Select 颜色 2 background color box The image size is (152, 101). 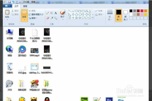pyautogui.click(x=126, y=15)
